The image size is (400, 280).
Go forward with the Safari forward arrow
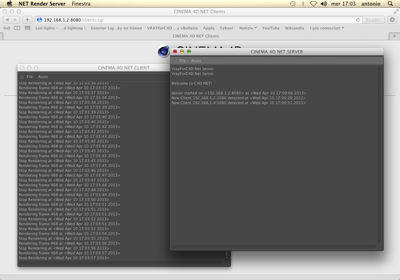[x=15, y=20]
